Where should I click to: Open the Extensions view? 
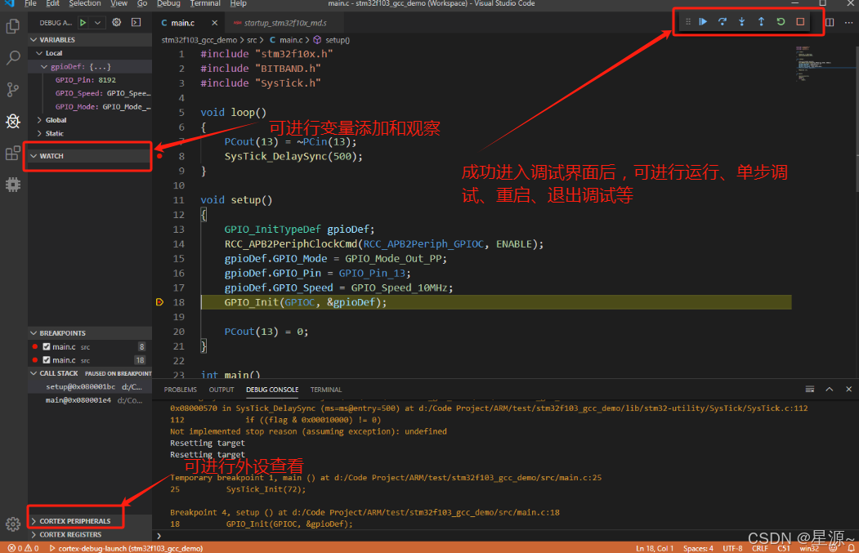tap(12, 153)
